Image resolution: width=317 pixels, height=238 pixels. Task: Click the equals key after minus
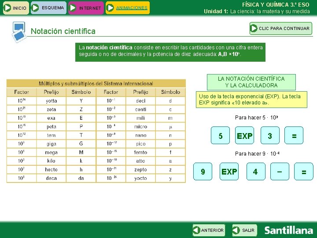pyautogui.click(x=304, y=171)
